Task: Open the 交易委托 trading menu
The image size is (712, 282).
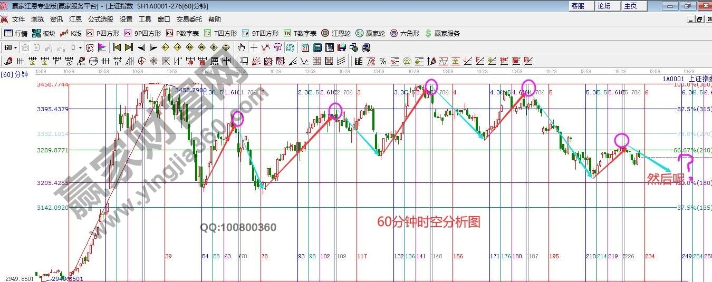Action: 189,19
